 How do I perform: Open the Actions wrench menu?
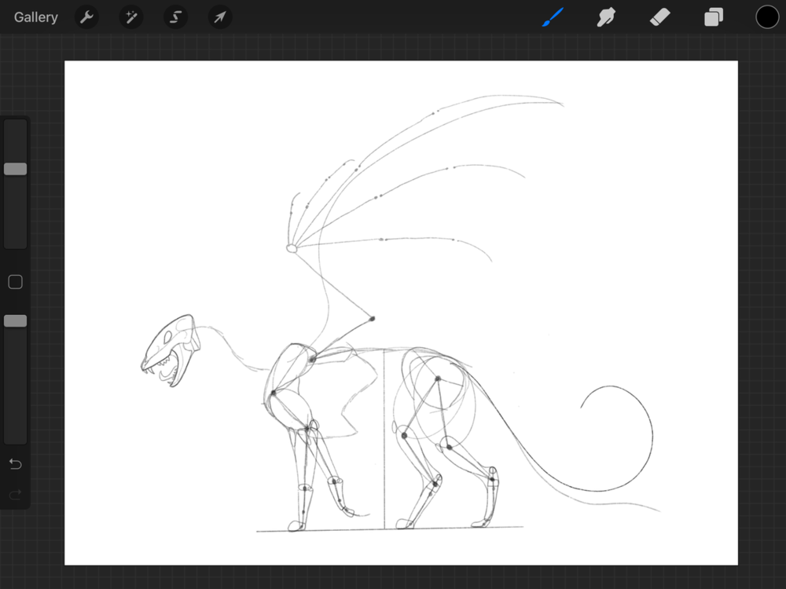[x=86, y=17]
